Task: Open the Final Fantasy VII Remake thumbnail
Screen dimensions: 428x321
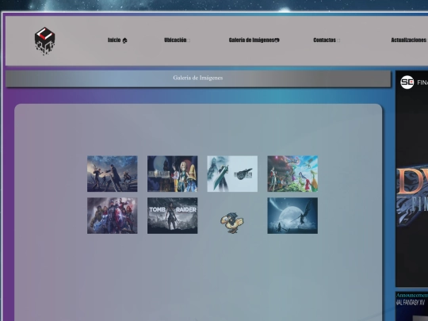Action: coord(232,174)
